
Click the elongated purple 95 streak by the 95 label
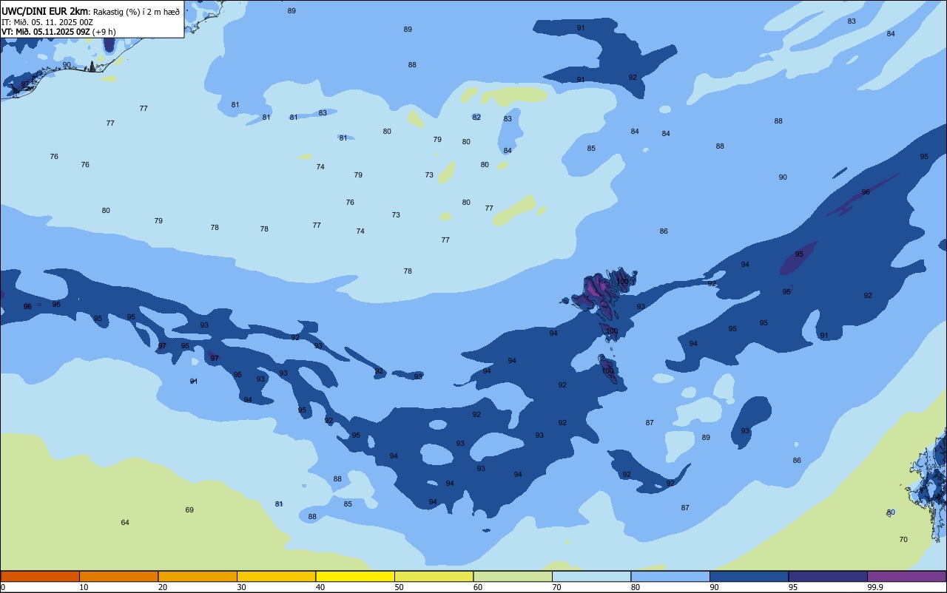coord(798,258)
